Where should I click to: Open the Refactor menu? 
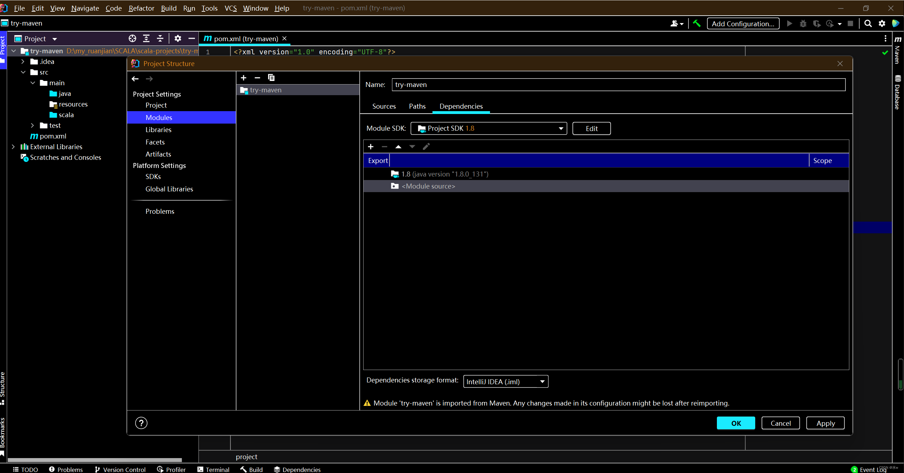pos(141,8)
